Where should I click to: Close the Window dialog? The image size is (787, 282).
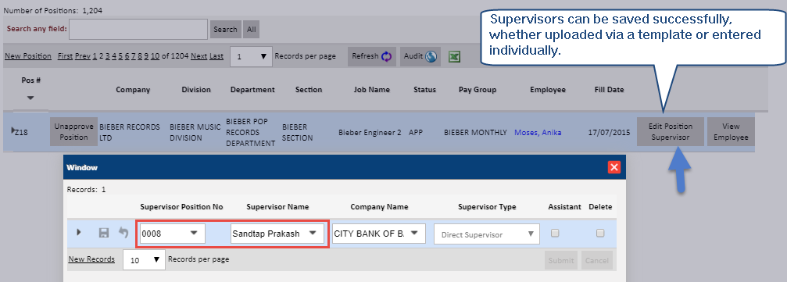[x=614, y=167]
